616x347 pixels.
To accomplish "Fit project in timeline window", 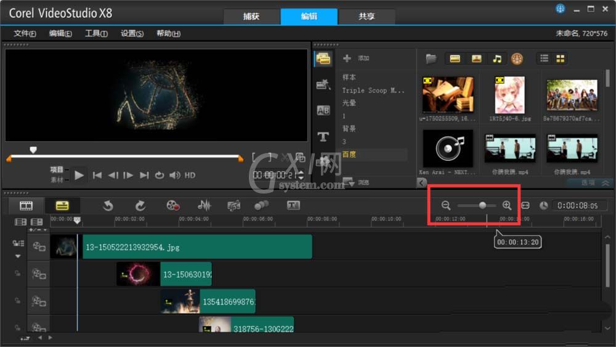I will (525, 205).
